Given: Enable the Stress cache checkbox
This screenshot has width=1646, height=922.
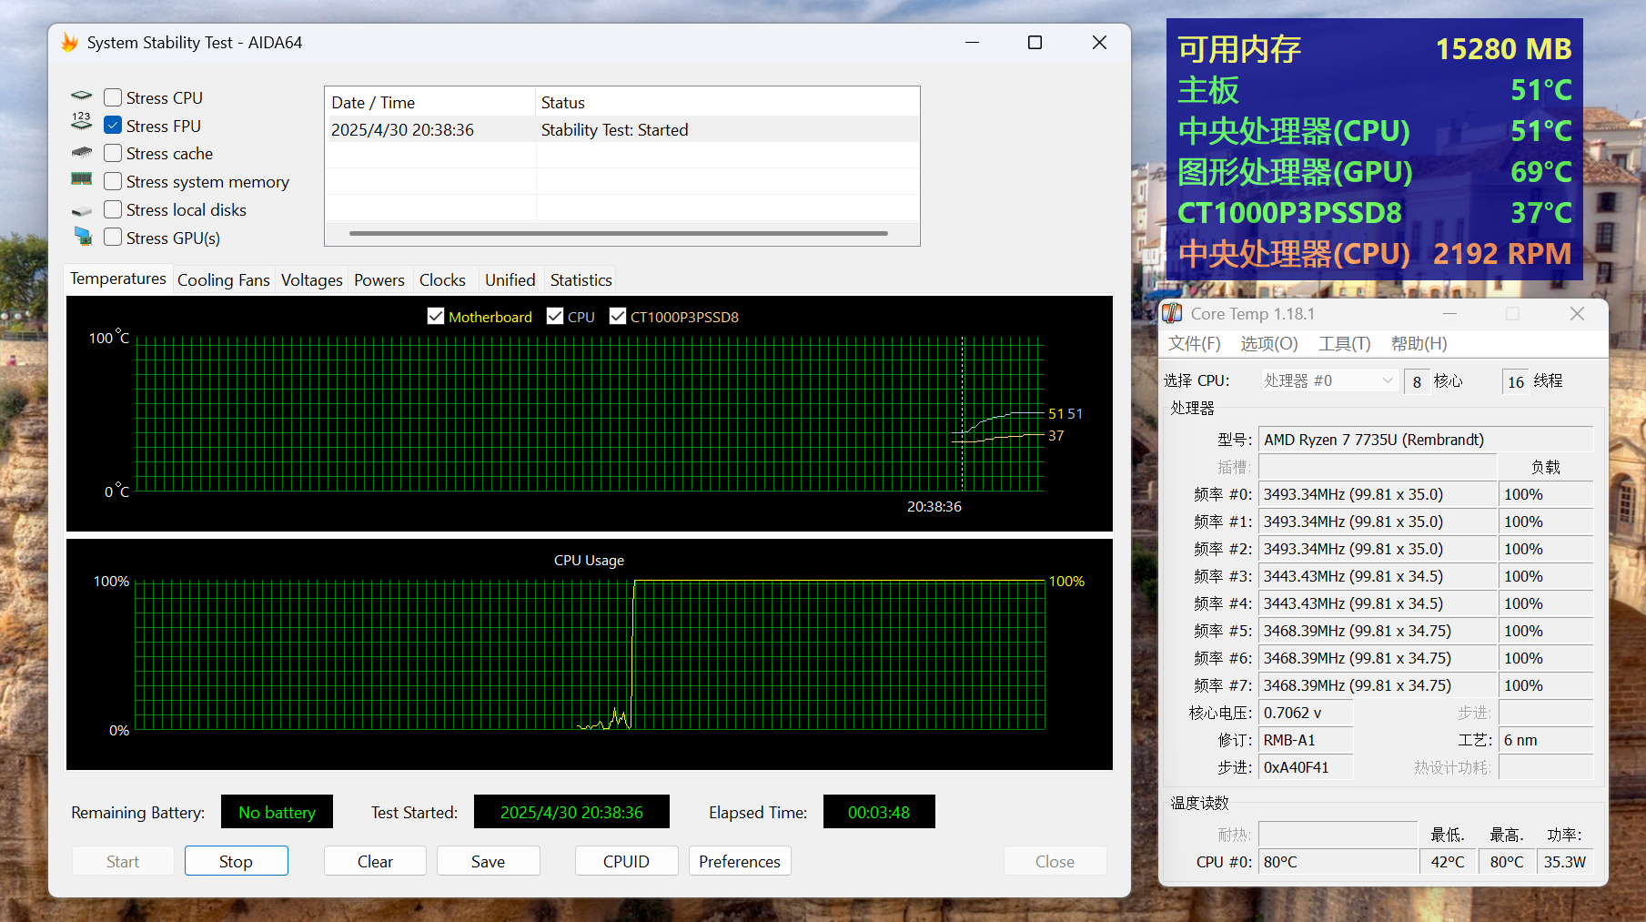Looking at the screenshot, I should (113, 153).
